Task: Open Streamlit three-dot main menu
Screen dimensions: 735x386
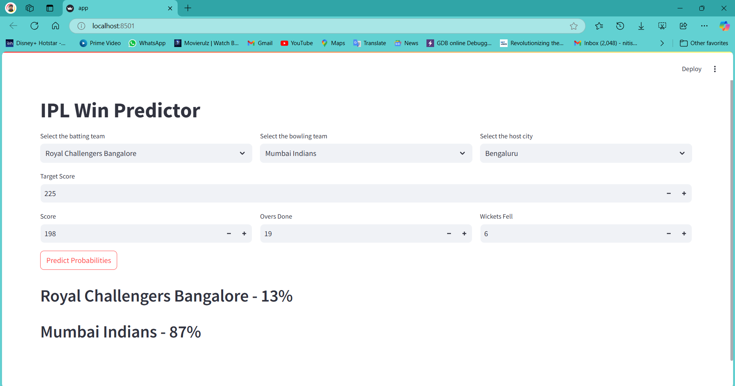Action: point(715,69)
